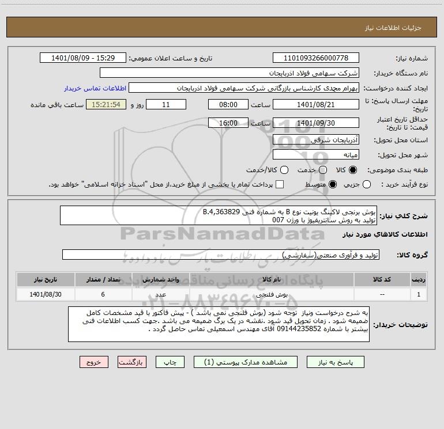Open اطلاعات تماس خریدار link
The width and height of the screenshot is (444, 429).
(x=95, y=88)
